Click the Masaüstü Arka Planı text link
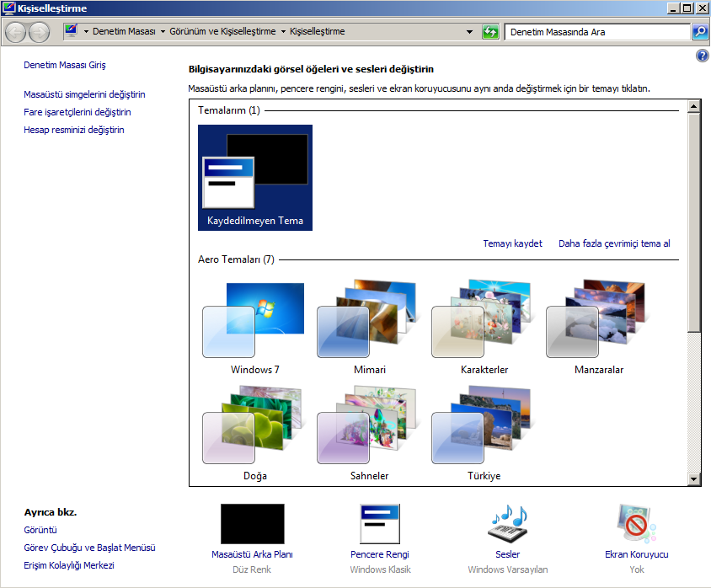711x588 pixels. click(x=252, y=554)
